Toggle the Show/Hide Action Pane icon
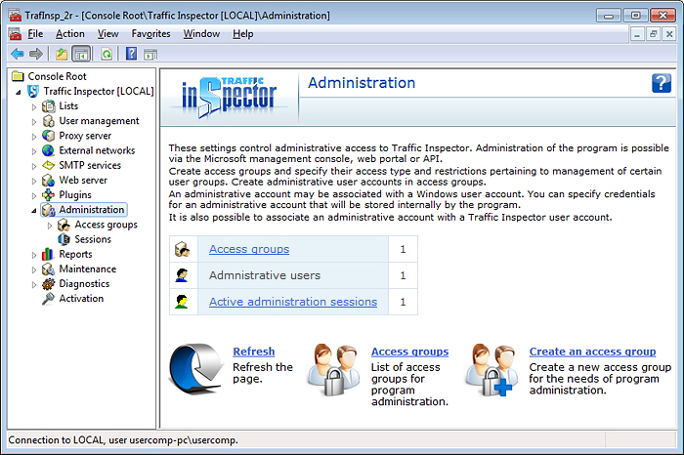 click(150, 55)
